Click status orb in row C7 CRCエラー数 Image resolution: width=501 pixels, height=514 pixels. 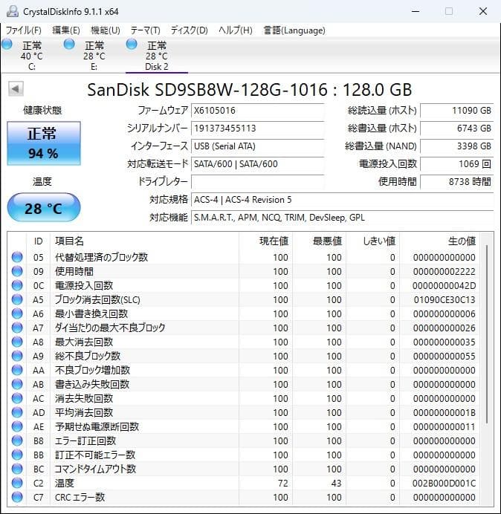17,497
